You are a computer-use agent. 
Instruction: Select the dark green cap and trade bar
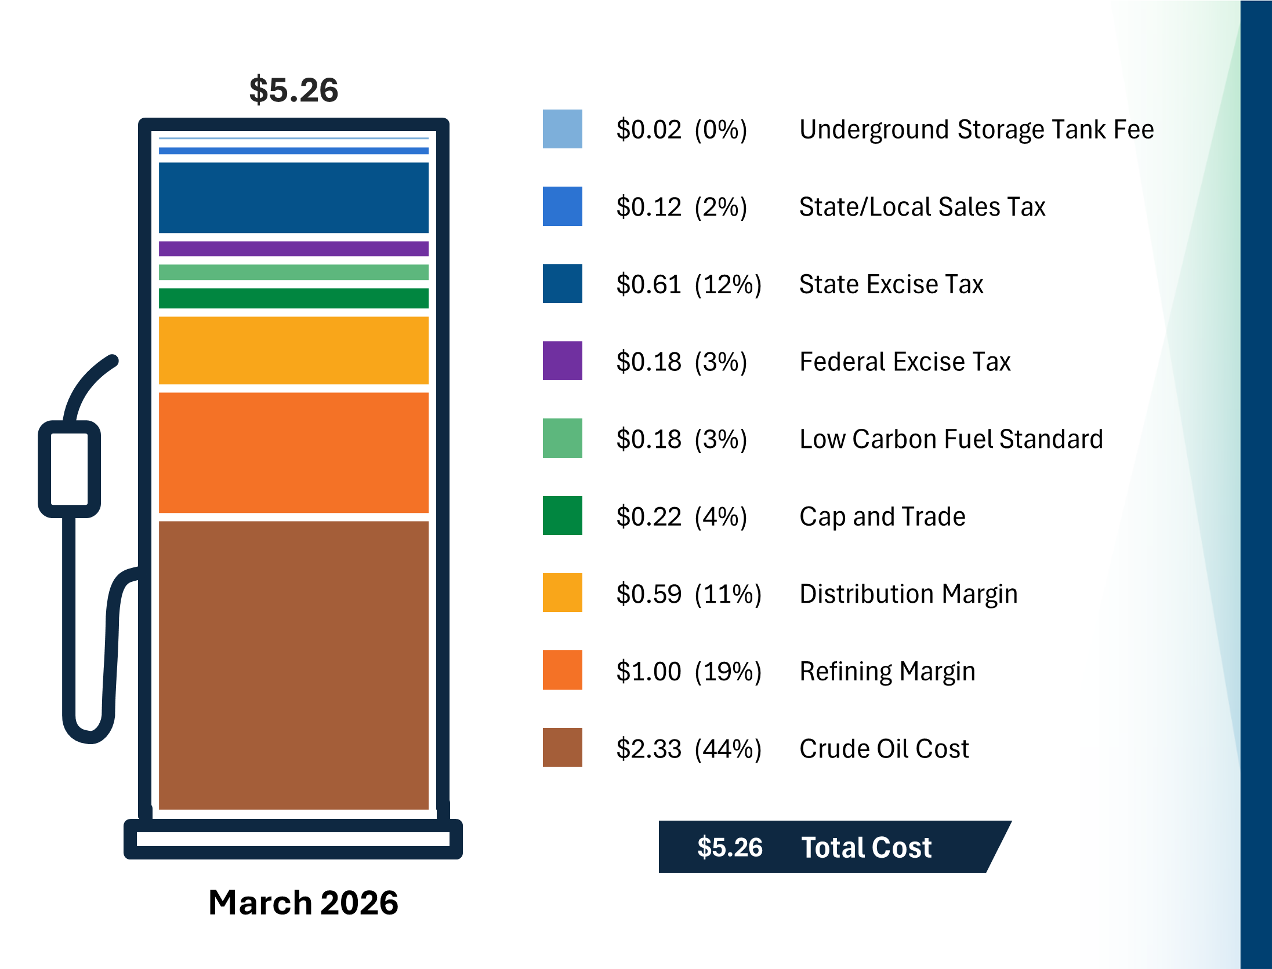pyautogui.click(x=293, y=298)
